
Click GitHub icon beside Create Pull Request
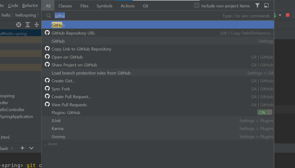point(47,96)
